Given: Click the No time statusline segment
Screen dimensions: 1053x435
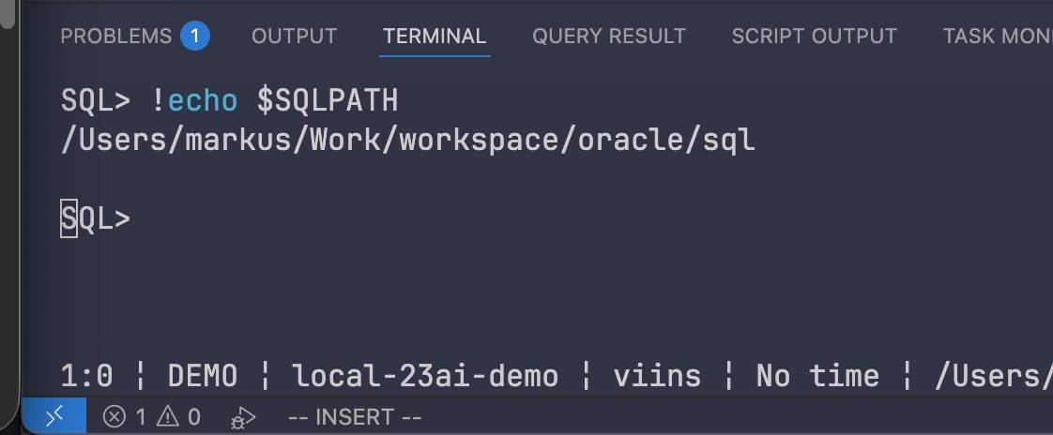Looking at the screenshot, I should tap(817, 377).
